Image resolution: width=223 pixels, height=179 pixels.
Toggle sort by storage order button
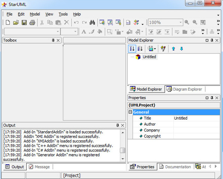[x=132, y=49]
